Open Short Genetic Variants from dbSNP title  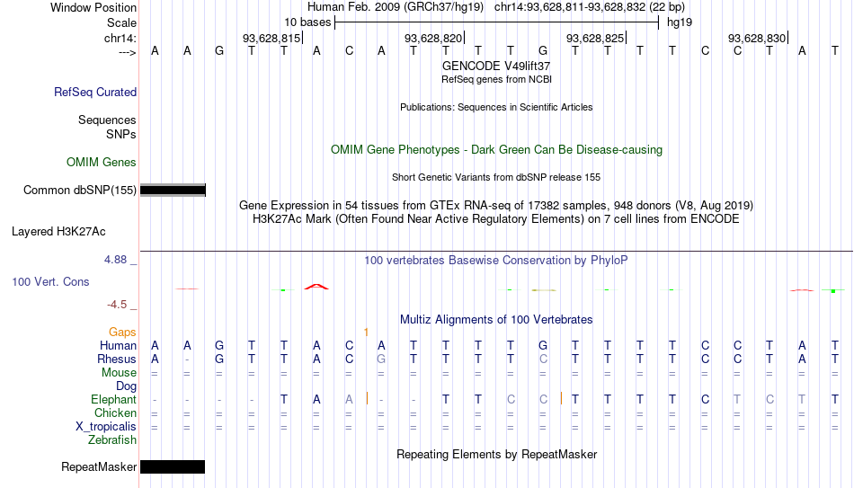[496, 178]
